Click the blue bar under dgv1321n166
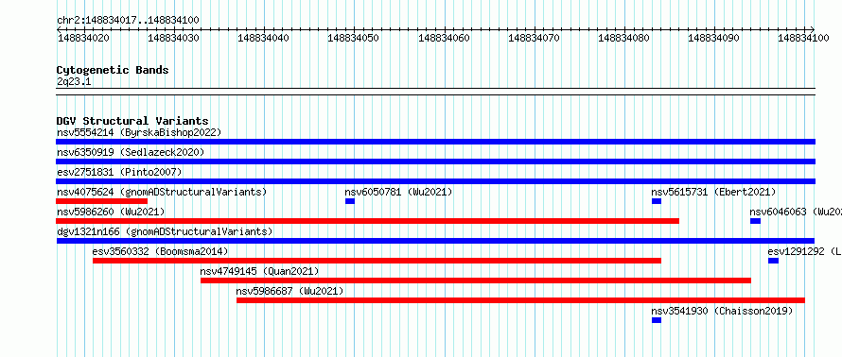The height and width of the screenshot is (357, 842). (x=435, y=241)
